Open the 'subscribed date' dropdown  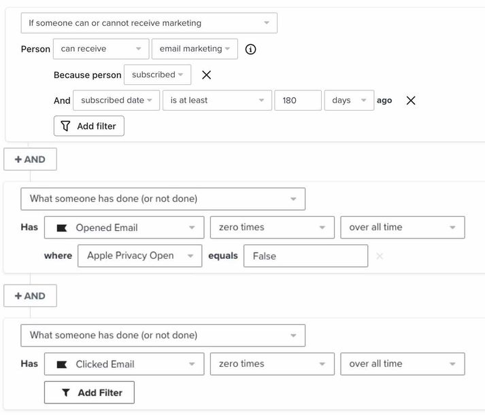click(x=116, y=101)
